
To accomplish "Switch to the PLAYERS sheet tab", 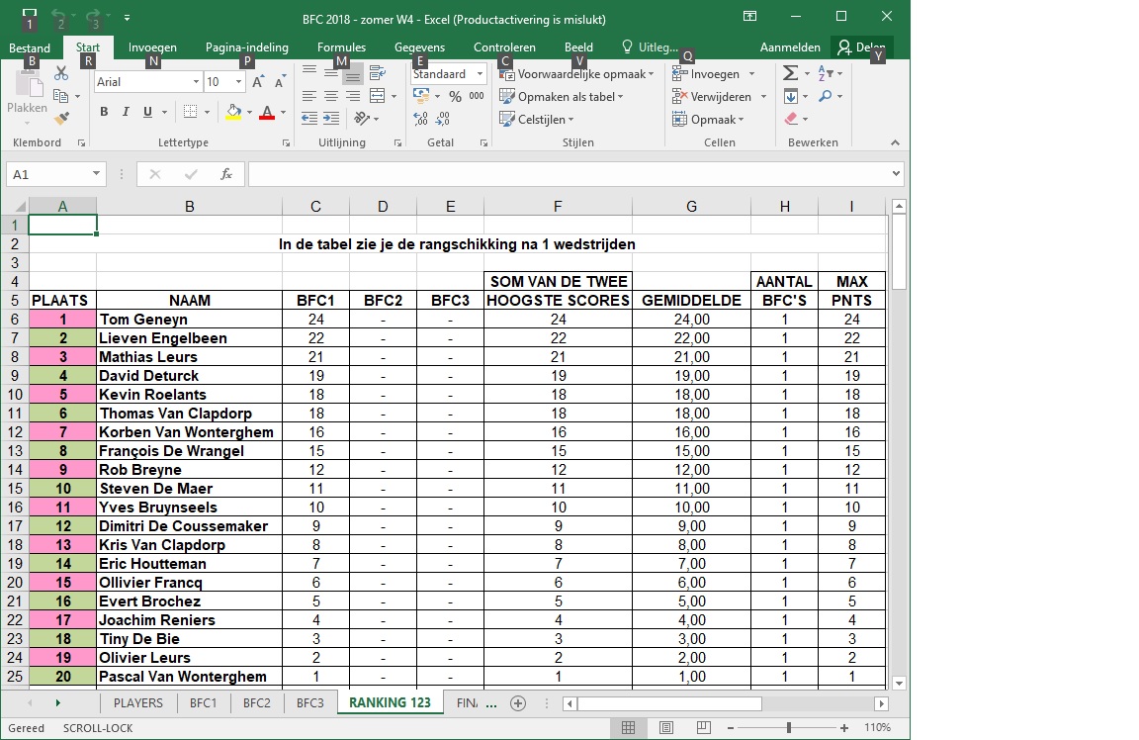I will [138, 702].
